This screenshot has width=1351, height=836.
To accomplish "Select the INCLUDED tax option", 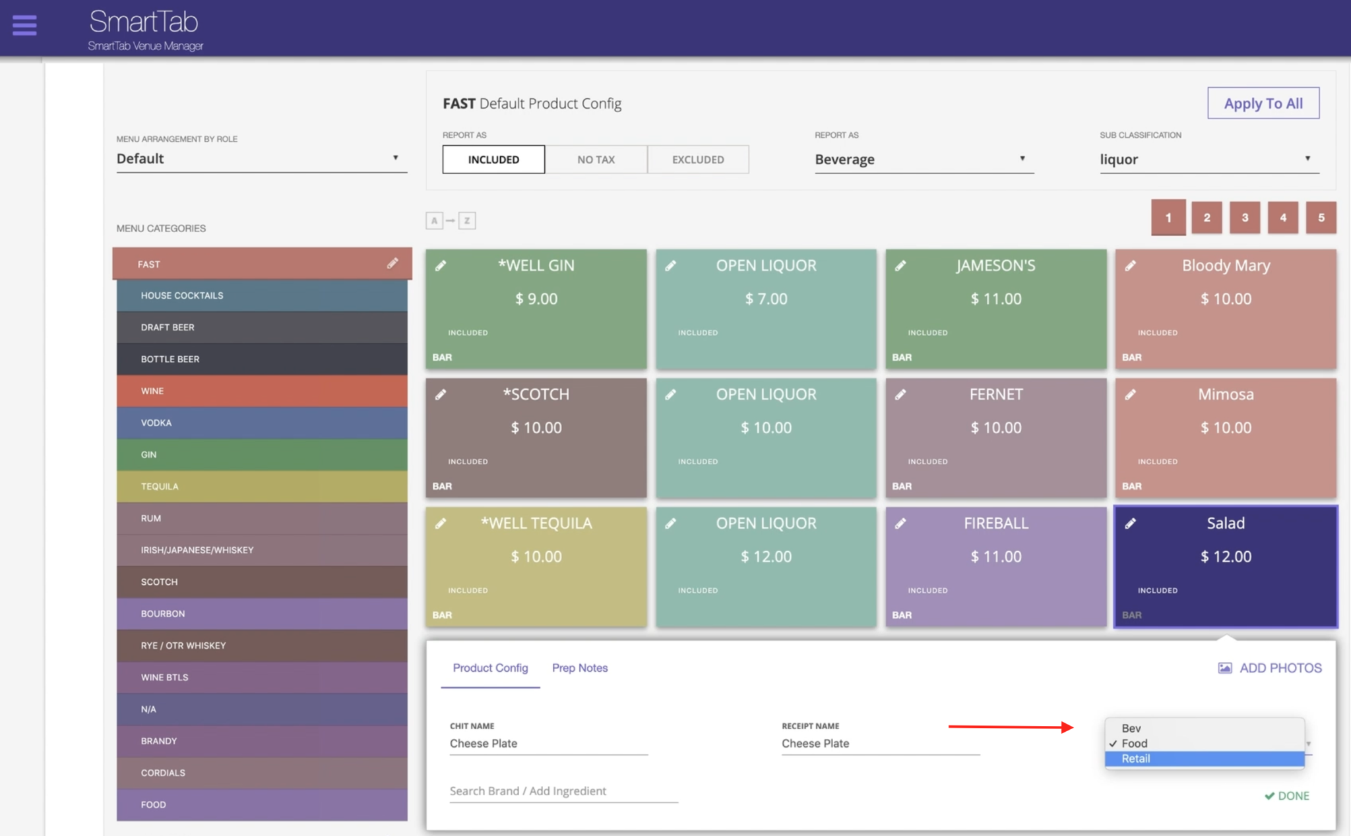I will click(x=493, y=160).
